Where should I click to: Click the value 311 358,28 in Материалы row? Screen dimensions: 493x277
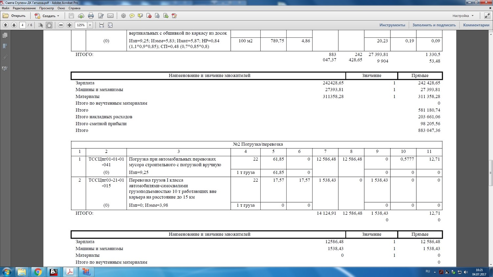tap(429, 96)
